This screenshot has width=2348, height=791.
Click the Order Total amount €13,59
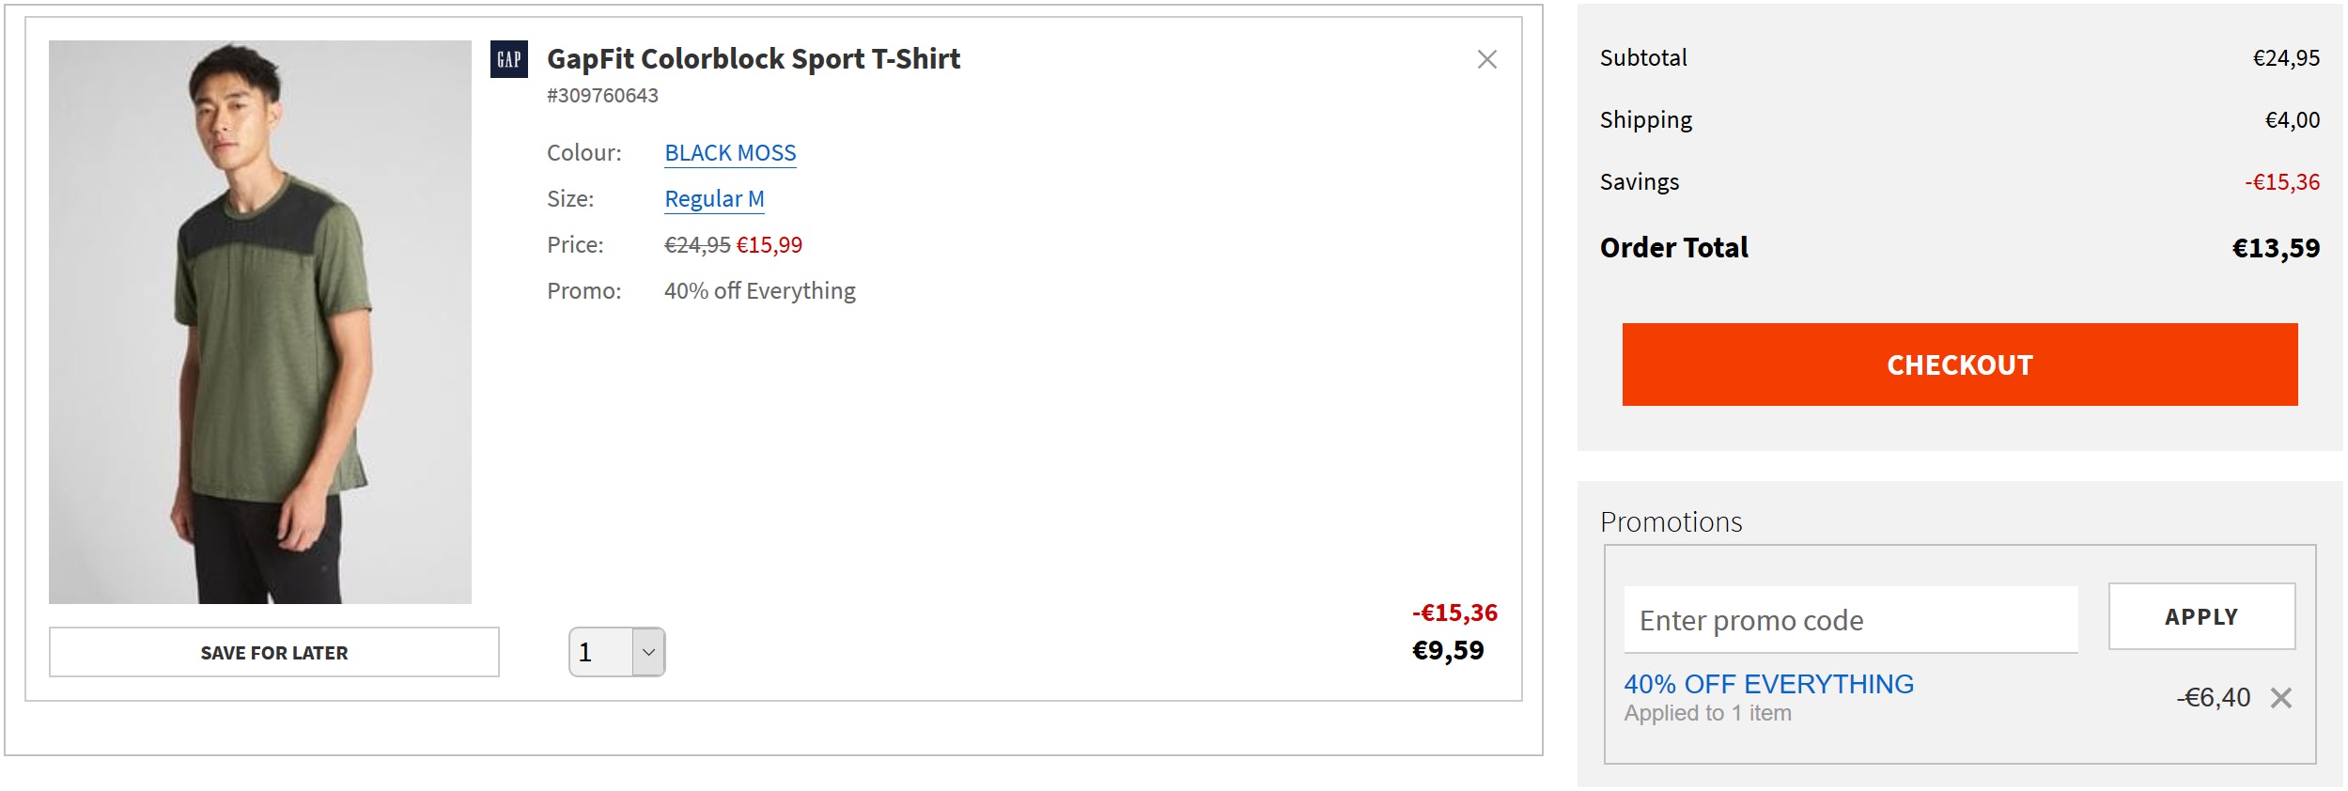click(x=2275, y=248)
